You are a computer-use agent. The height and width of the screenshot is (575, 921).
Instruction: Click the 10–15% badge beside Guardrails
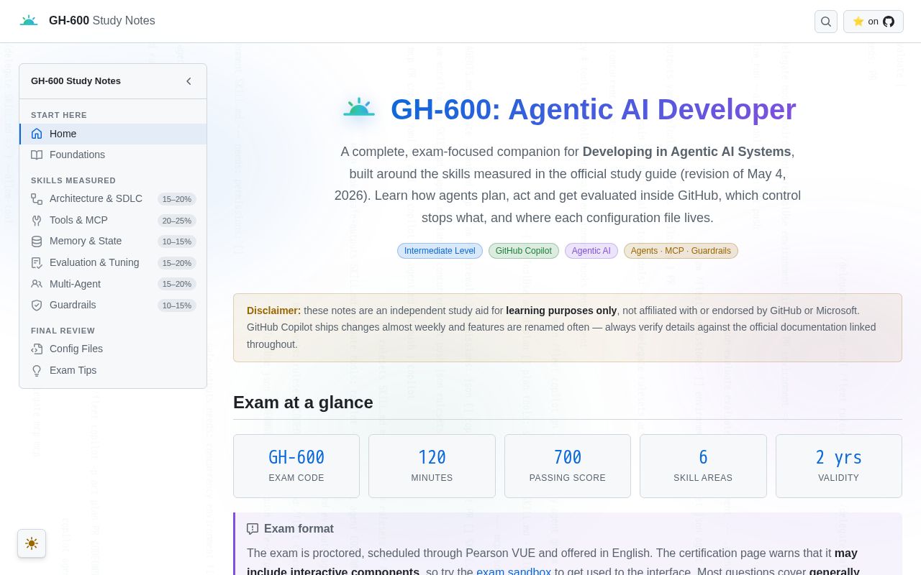click(177, 305)
